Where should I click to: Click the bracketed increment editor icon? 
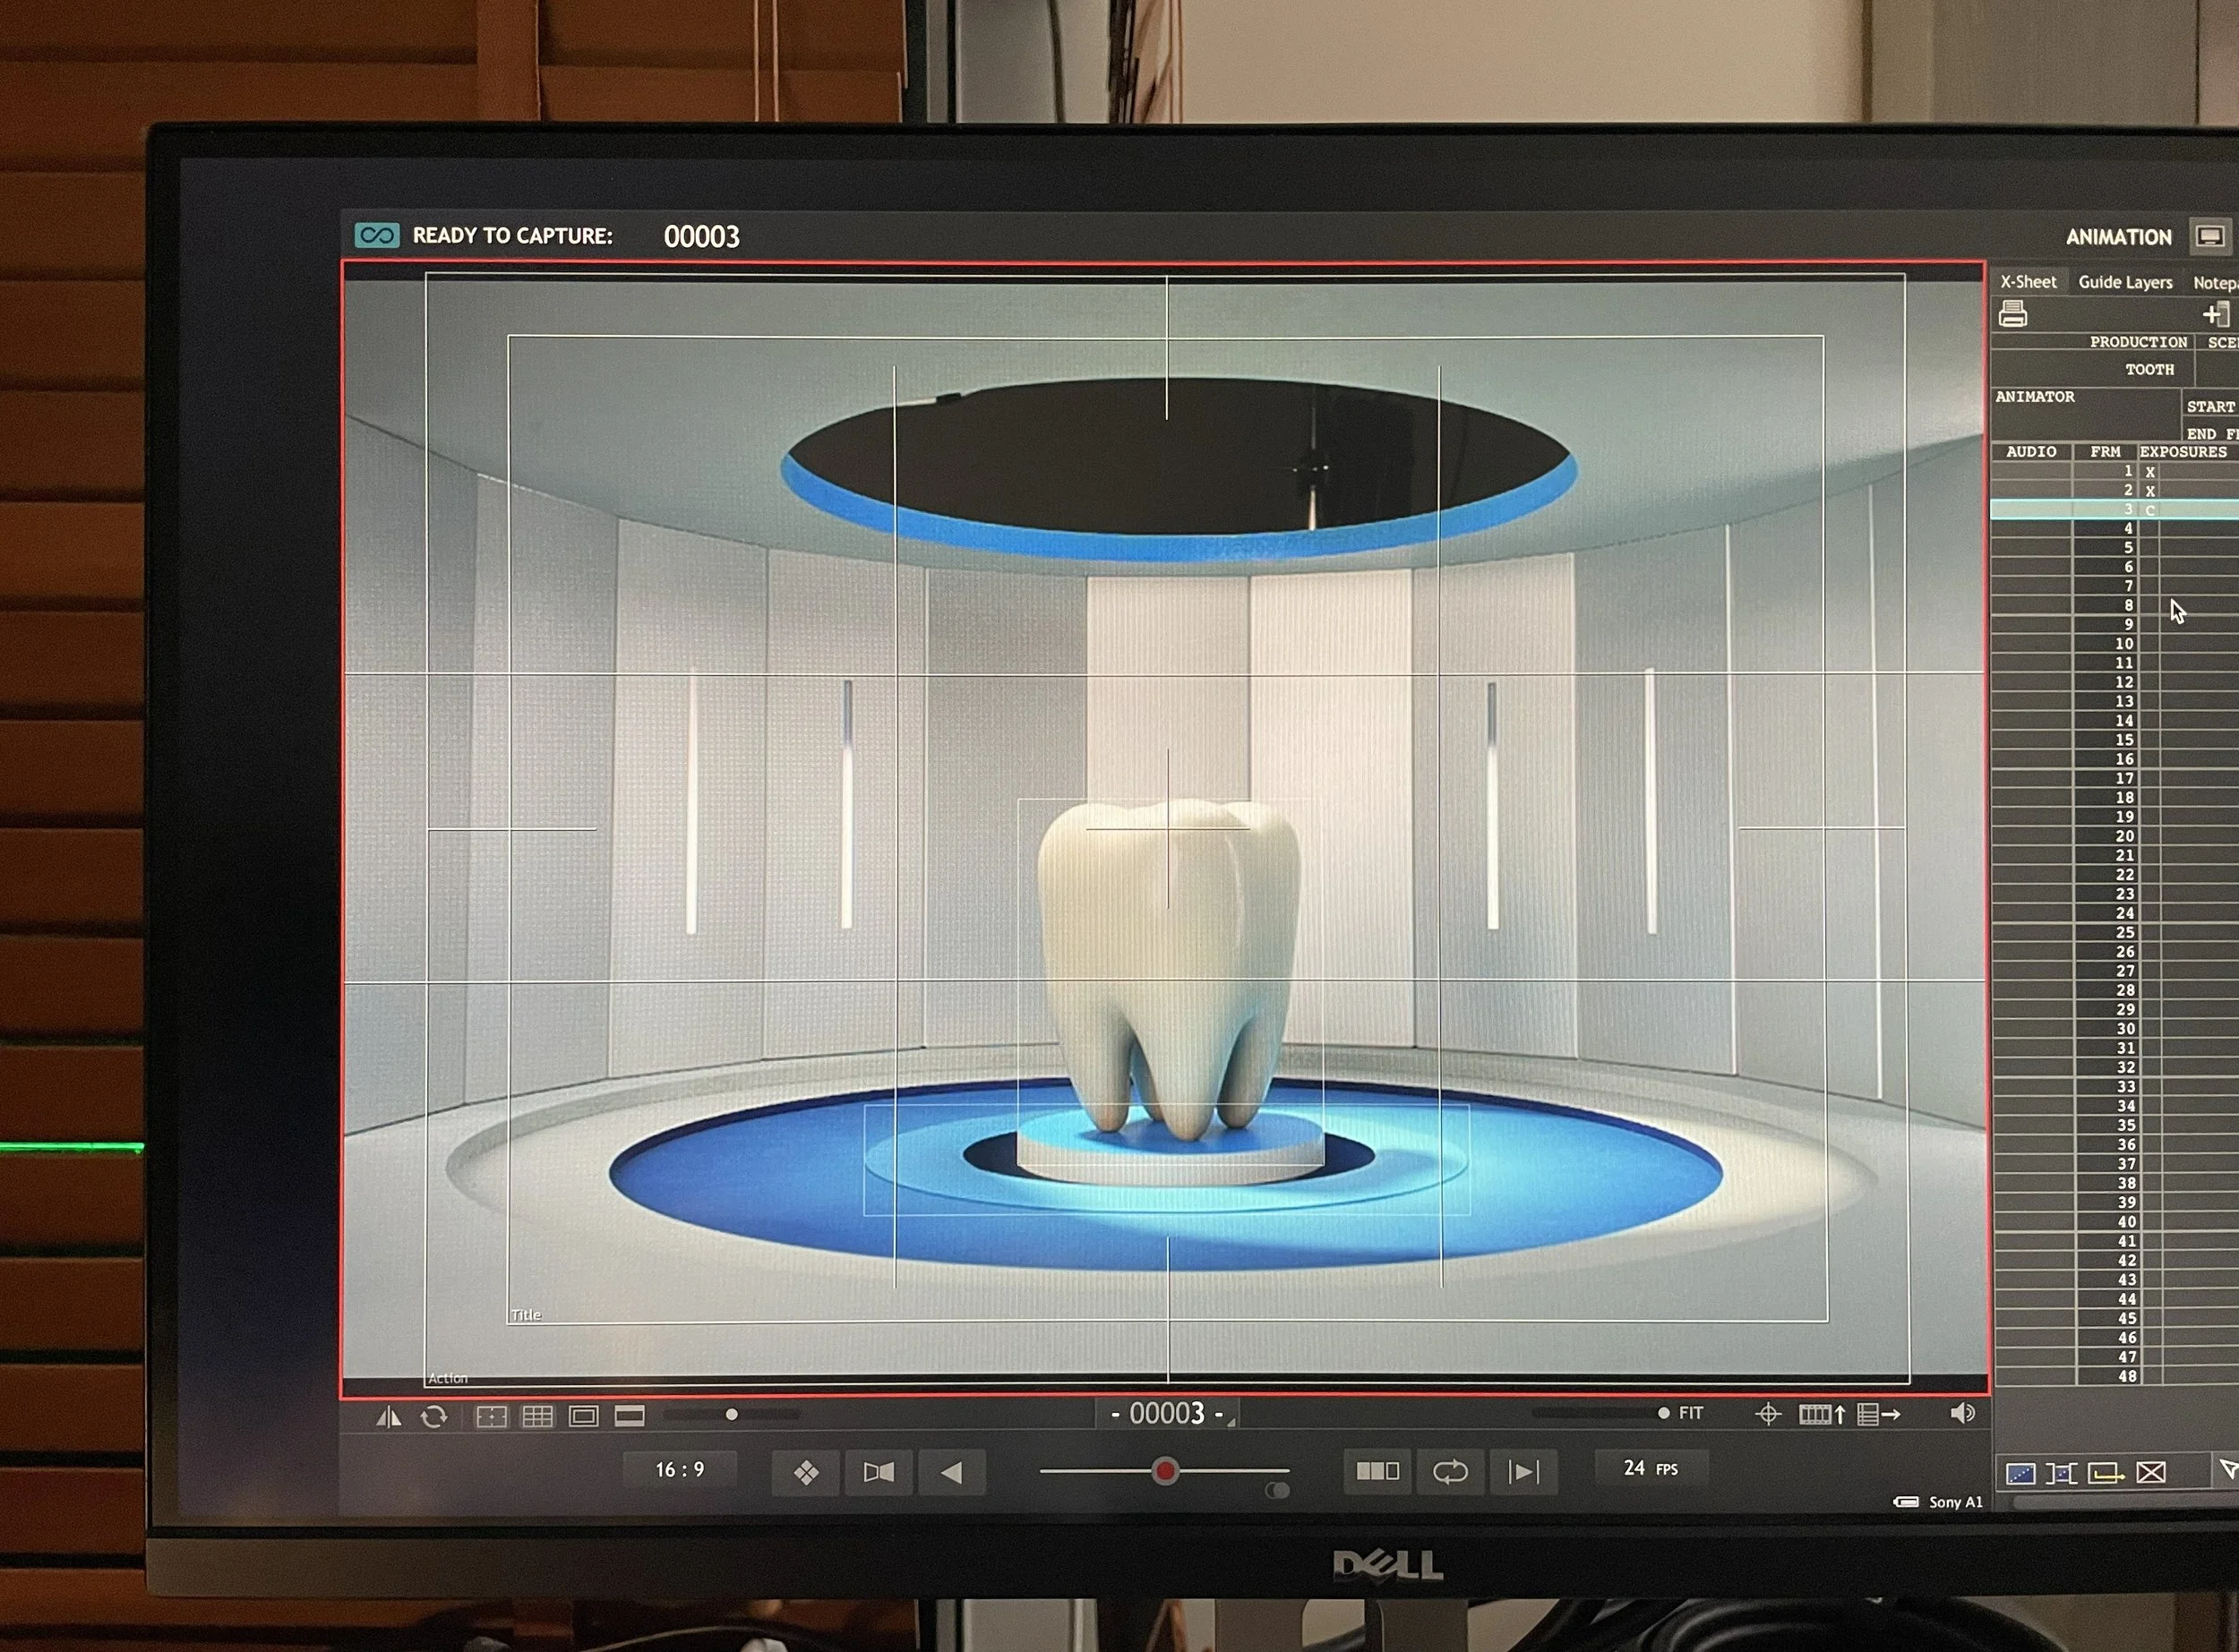[x=2061, y=1473]
